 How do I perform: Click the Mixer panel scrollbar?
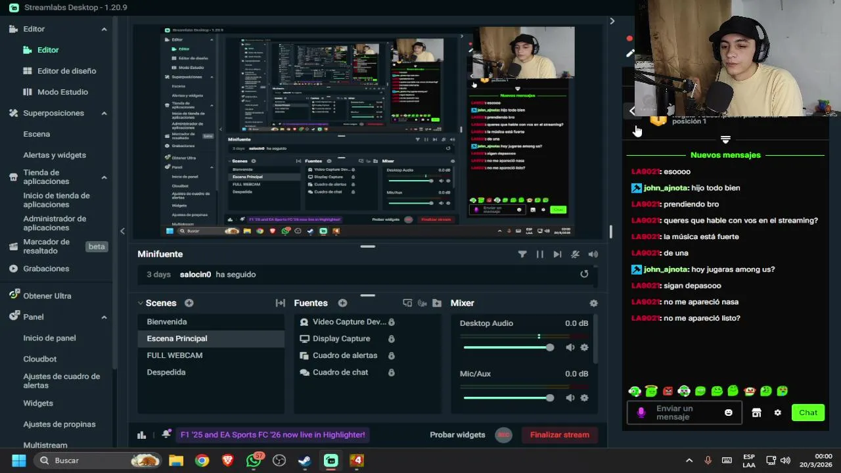(595, 339)
